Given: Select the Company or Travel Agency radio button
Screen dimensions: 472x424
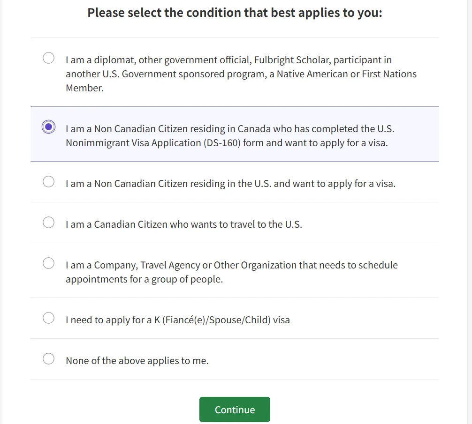Looking at the screenshot, I should [x=48, y=263].
